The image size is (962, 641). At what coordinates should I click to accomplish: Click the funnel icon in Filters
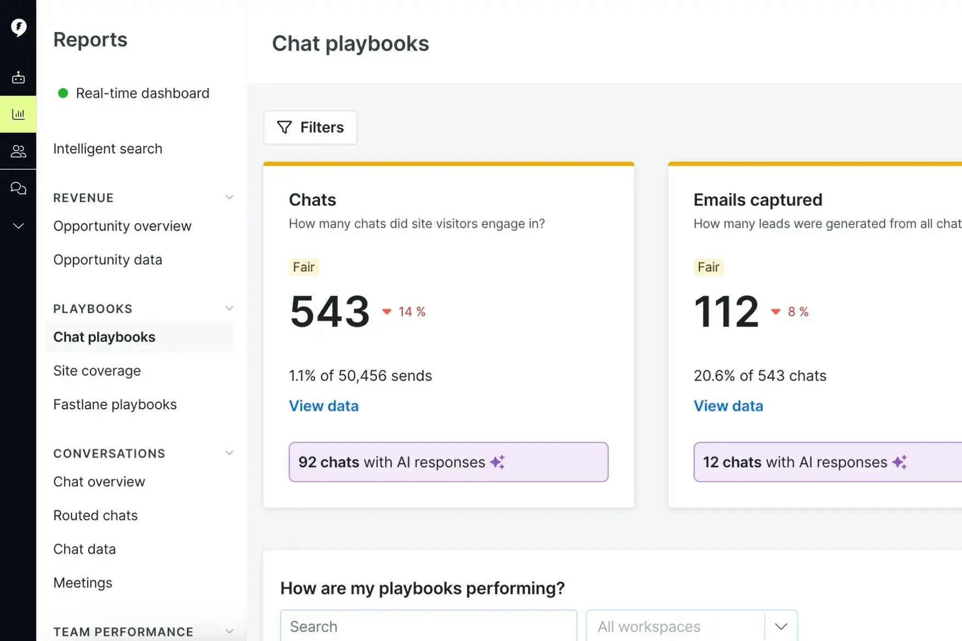(x=284, y=127)
